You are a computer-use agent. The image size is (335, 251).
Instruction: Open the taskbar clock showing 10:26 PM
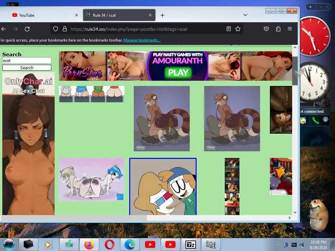318,245
